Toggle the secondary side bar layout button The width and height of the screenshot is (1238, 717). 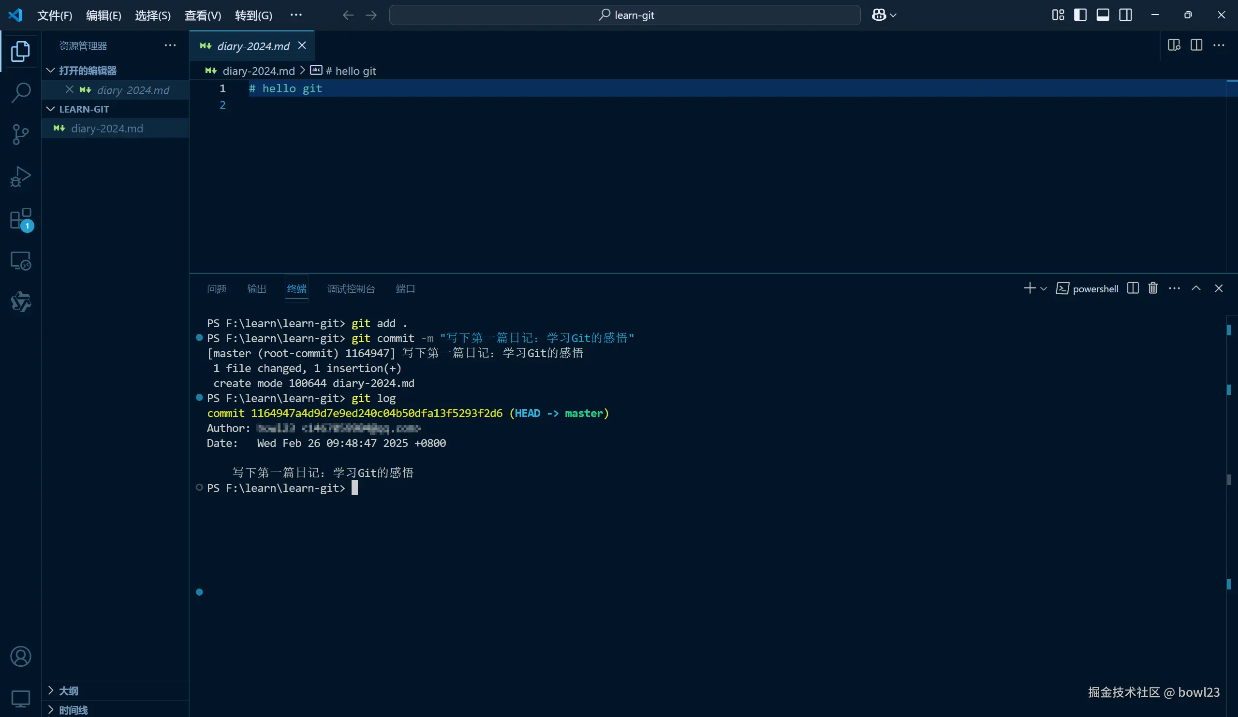1125,15
